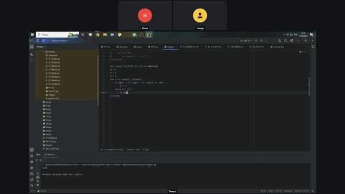345x194 pixels.
Task: Open the Project tool window icon
Action: tap(32, 47)
